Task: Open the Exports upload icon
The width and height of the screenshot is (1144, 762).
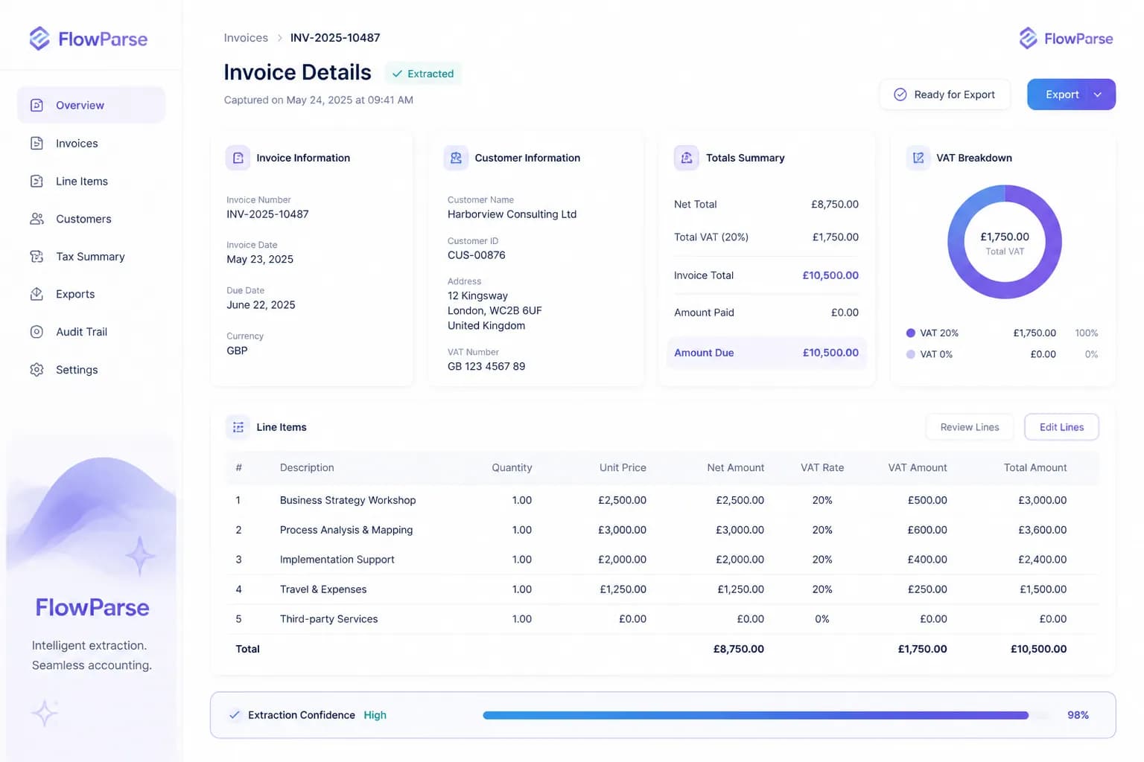Action: (x=36, y=294)
